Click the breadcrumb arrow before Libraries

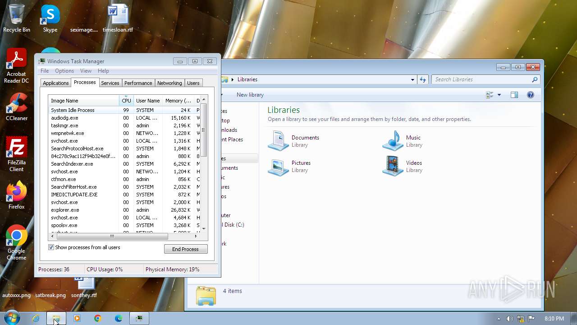[233, 79]
